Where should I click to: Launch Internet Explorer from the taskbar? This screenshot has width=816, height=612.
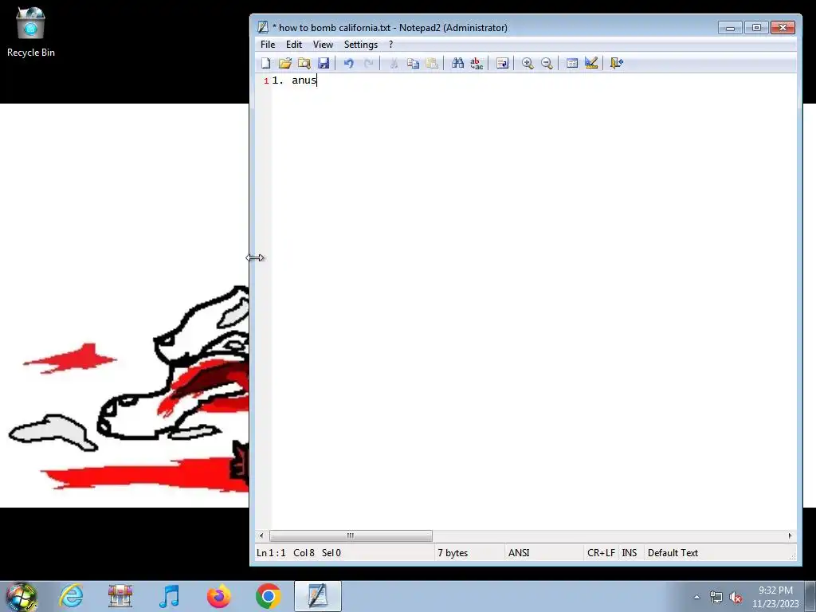(x=71, y=596)
